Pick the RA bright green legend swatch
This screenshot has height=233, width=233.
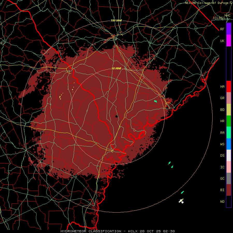[x=229, y=133]
